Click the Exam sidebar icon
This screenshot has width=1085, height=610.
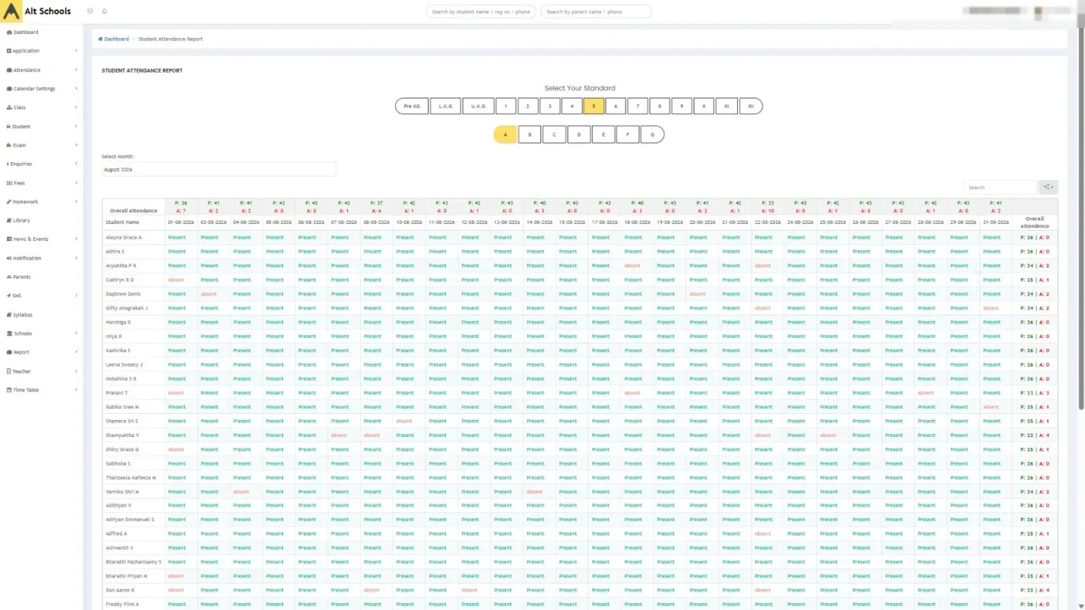9,145
